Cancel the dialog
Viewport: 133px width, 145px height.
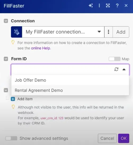(x=107, y=138)
